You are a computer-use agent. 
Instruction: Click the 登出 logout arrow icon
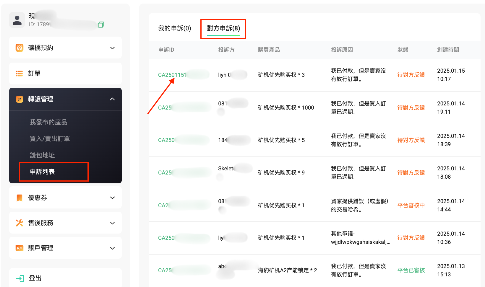(20, 278)
